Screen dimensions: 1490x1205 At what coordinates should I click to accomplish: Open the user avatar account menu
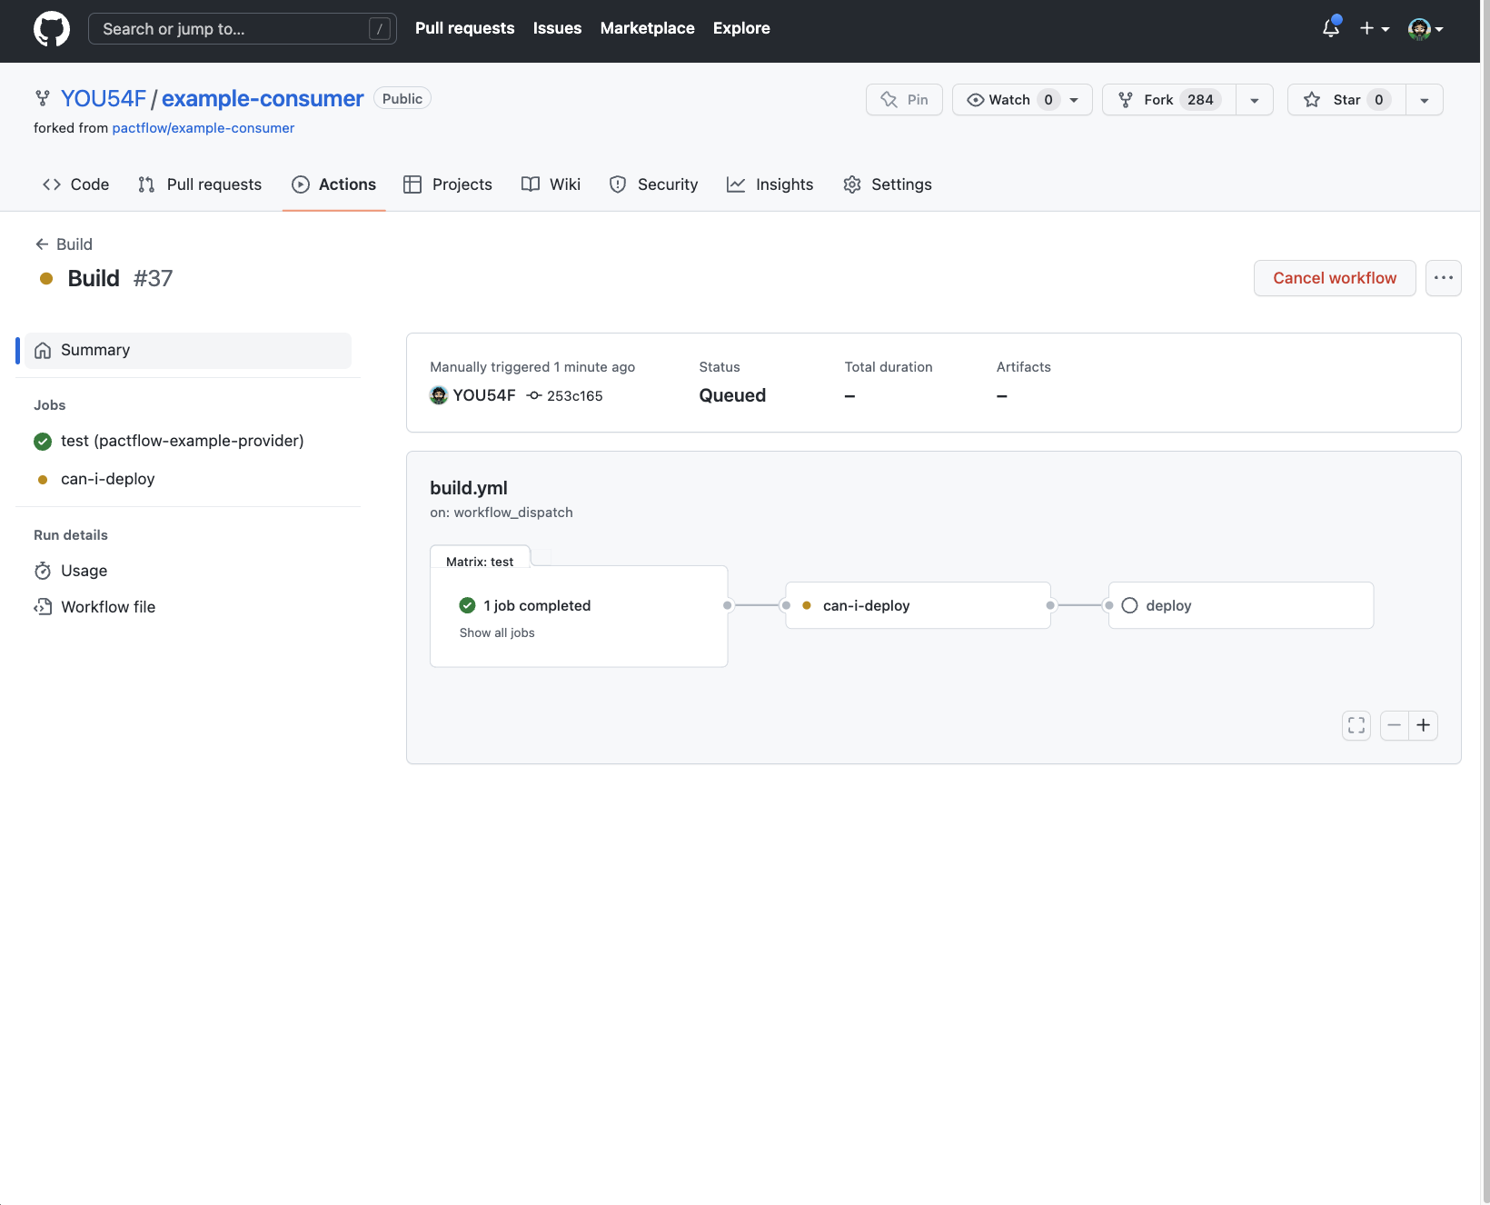tap(1425, 29)
